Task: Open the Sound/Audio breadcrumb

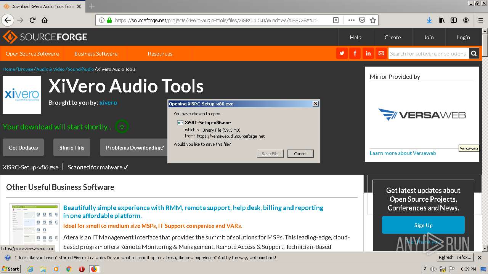Action: pyautogui.click(x=81, y=69)
